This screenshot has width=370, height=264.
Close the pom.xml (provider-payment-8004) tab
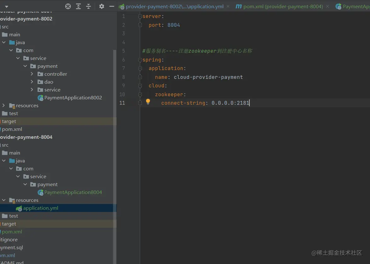tap(328, 6)
